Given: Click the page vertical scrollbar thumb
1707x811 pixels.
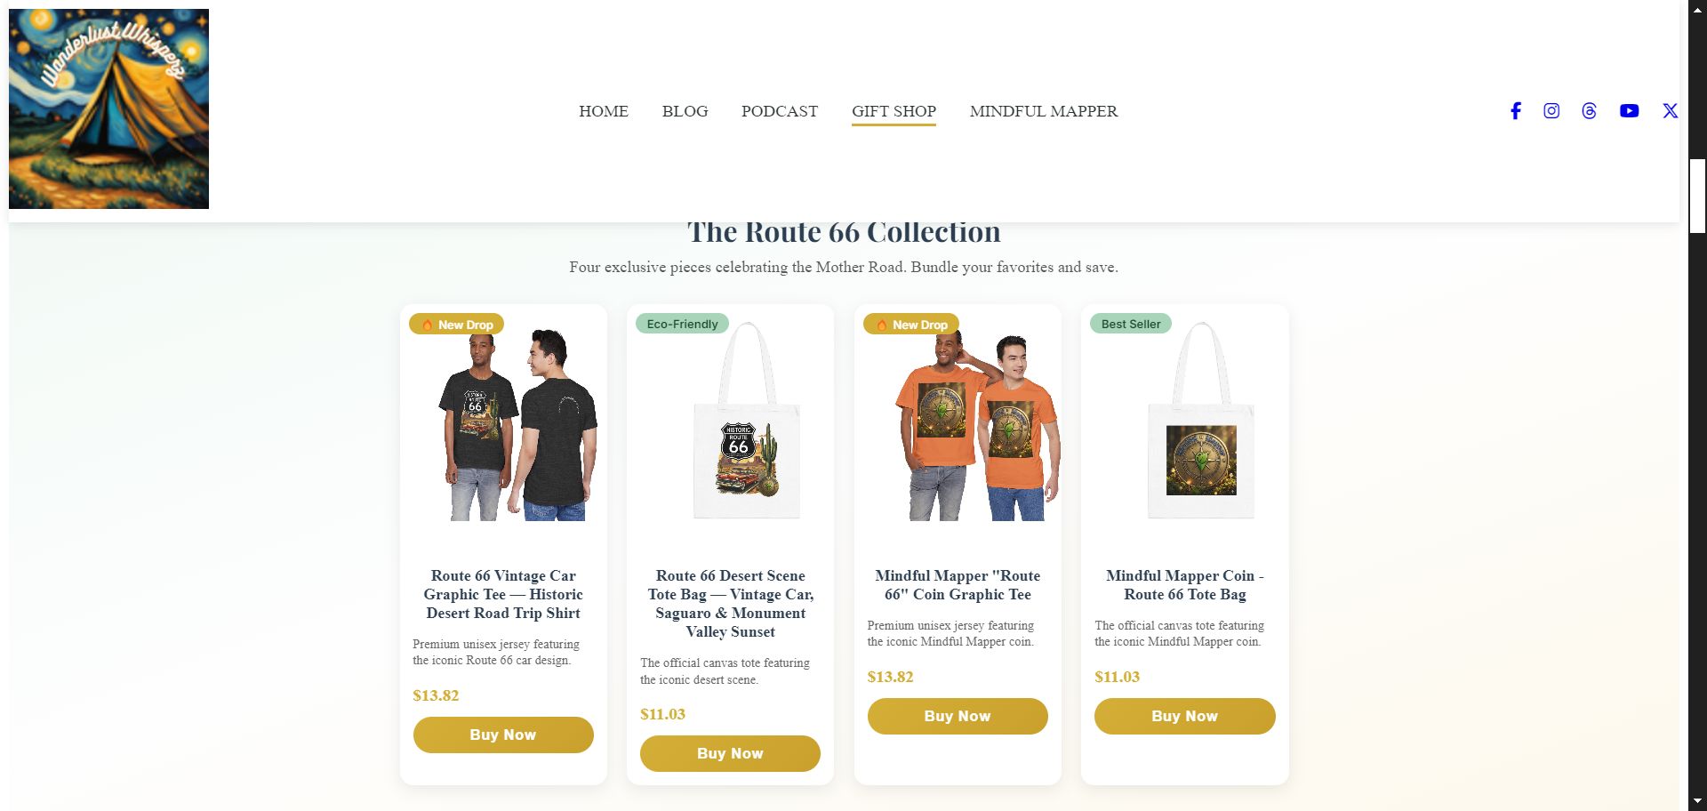Looking at the screenshot, I should [x=1697, y=196].
